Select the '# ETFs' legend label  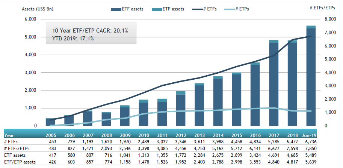tap(210, 9)
